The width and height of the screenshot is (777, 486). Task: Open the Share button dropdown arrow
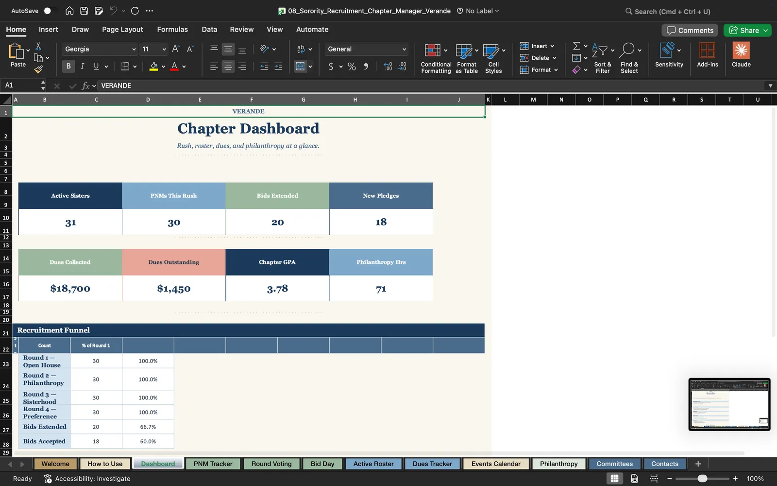point(766,30)
